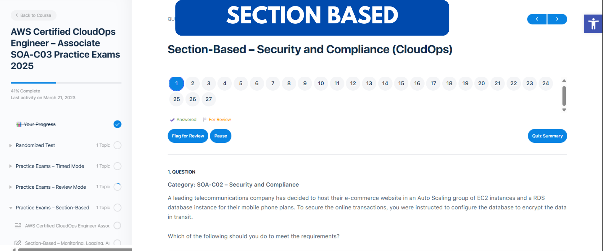The image size is (603, 251).
Task: Jump to question 27
Action: (x=209, y=99)
